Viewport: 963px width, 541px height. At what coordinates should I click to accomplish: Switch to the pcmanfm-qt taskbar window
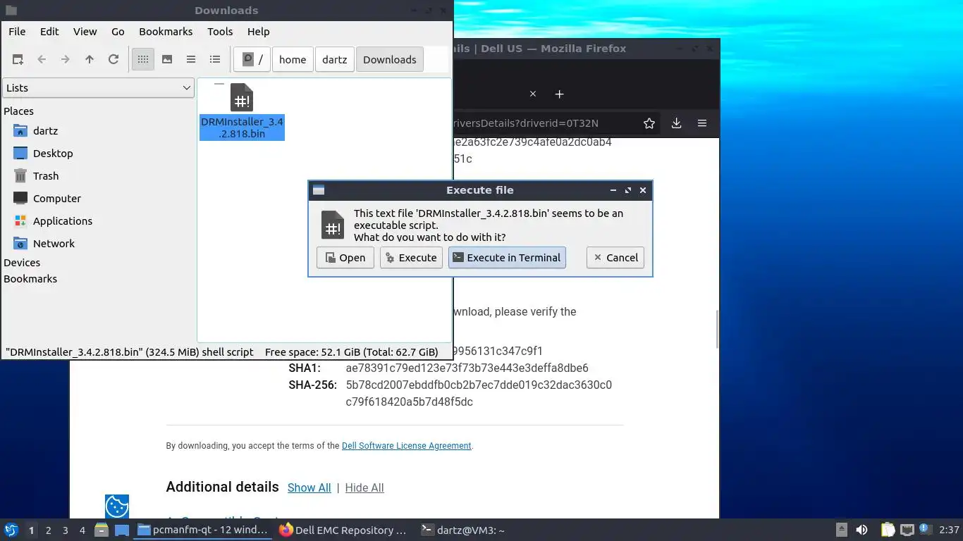tap(203, 530)
